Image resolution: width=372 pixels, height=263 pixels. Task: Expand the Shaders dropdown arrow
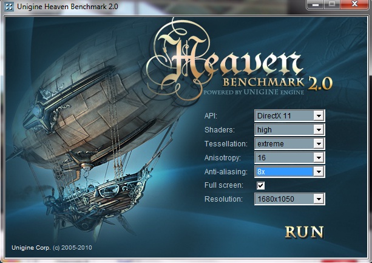pyautogui.click(x=319, y=130)
